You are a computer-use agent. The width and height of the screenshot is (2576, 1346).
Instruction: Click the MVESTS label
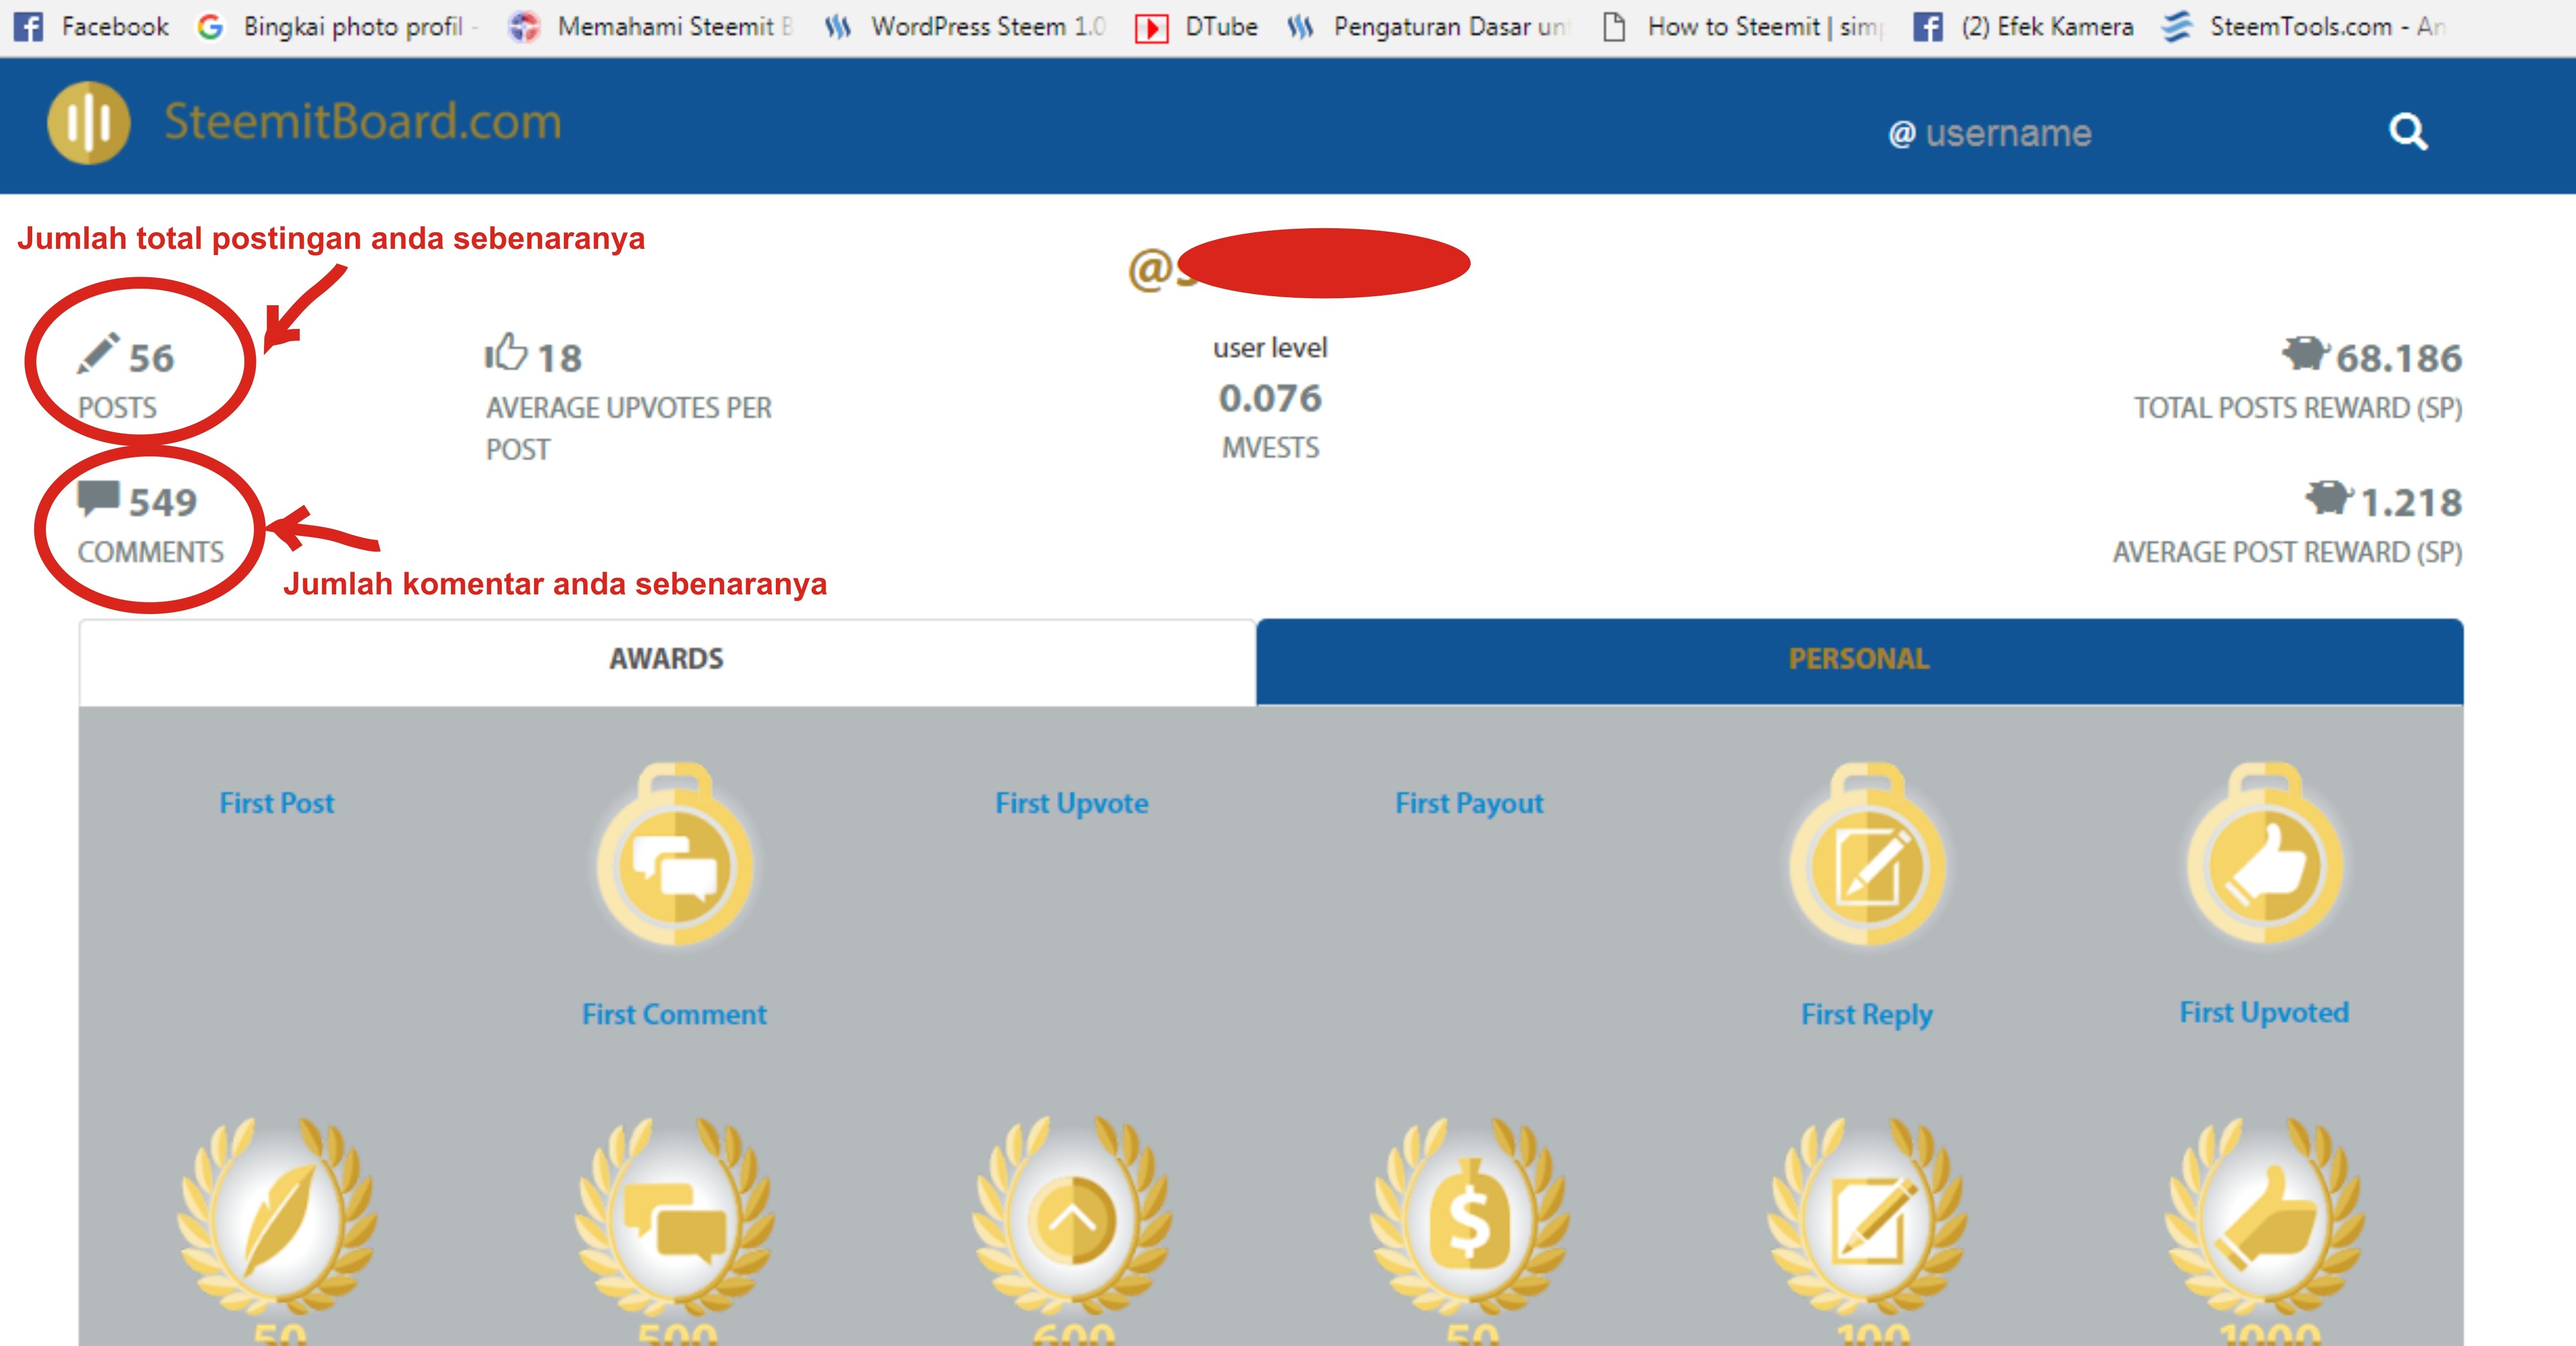tap(1270, 448)
